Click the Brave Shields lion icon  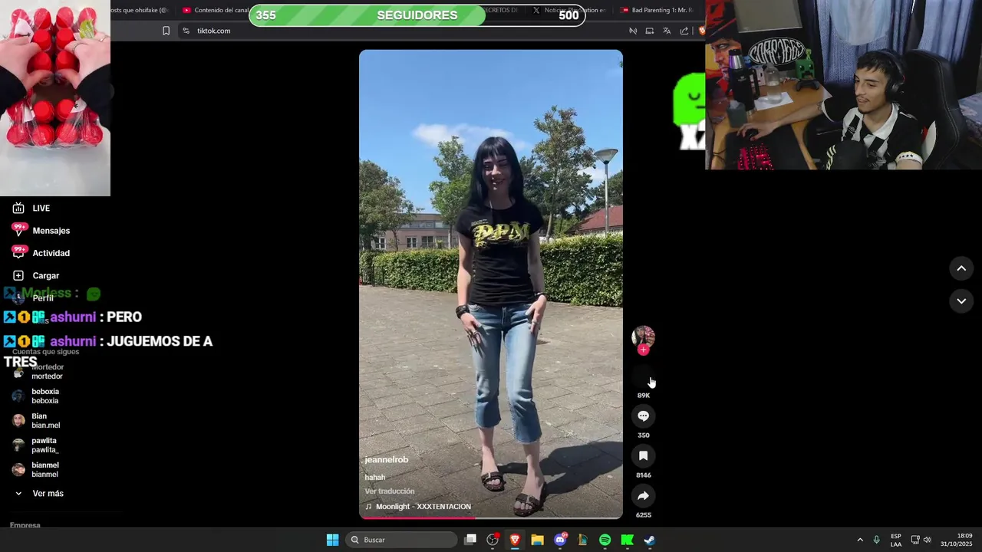701,31
